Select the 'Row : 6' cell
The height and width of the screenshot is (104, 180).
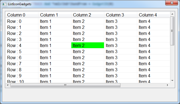click(x=22, y=58)
